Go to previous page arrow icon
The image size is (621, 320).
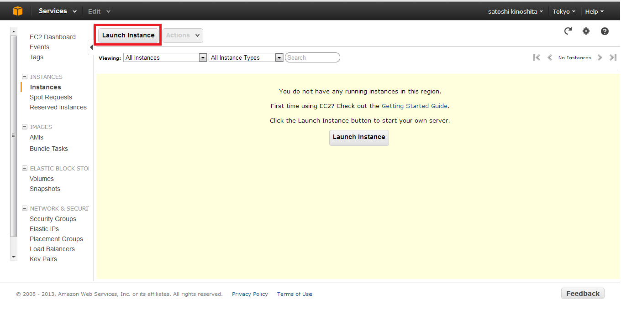click(x=550, y=57)
